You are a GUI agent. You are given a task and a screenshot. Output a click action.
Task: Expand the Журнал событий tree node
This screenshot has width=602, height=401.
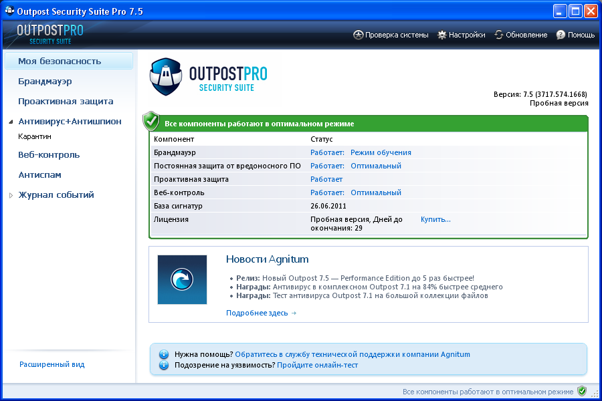coord(11,195)
